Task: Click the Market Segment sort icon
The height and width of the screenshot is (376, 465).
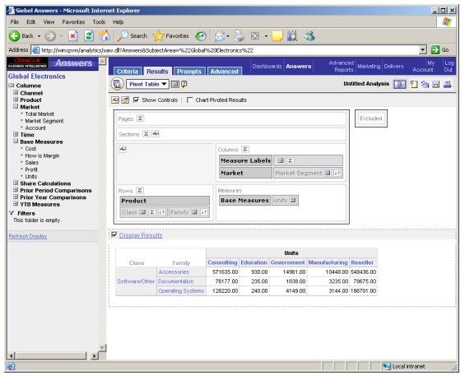Action: pos(337,173)
